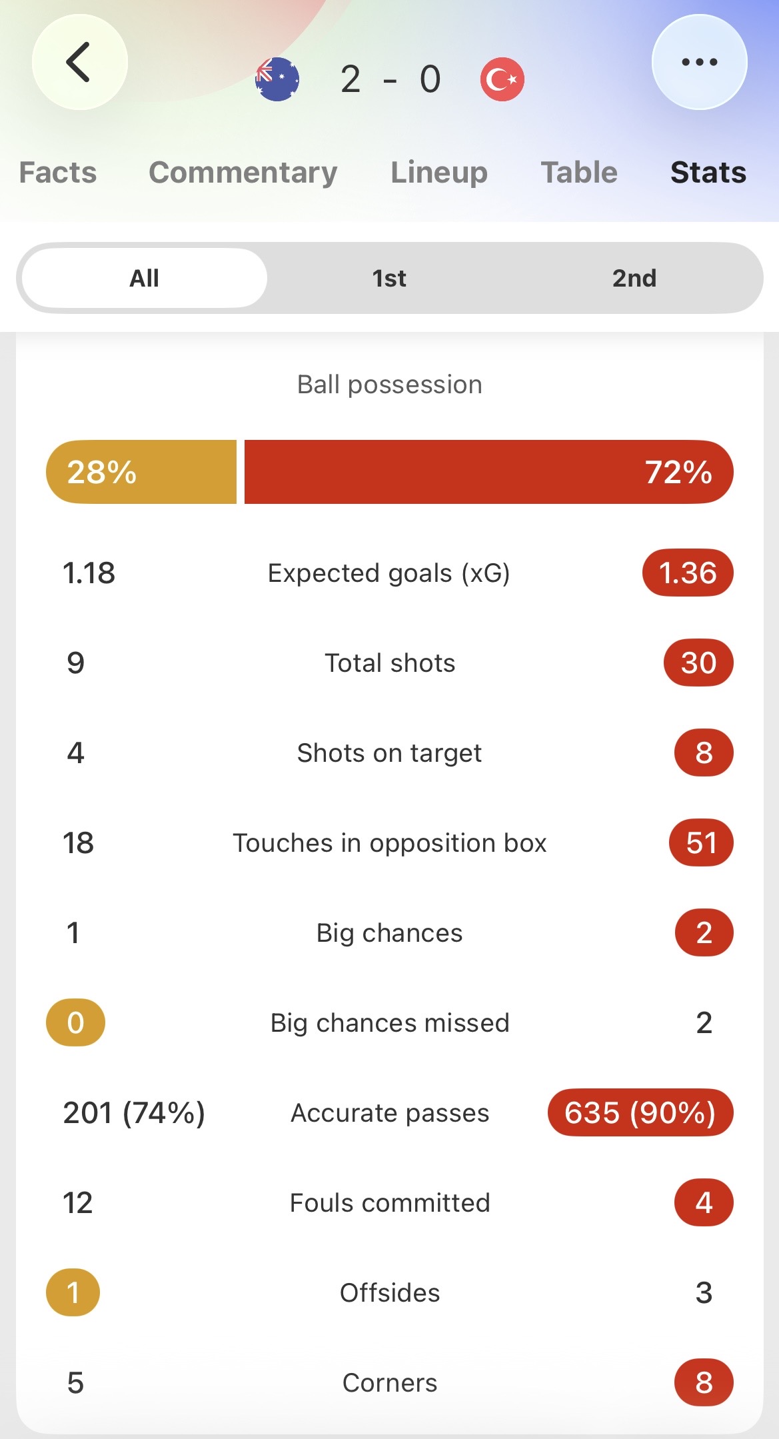779x1439 pixels.
Task: Open the Commentary tab
Action: click(243, 173)
